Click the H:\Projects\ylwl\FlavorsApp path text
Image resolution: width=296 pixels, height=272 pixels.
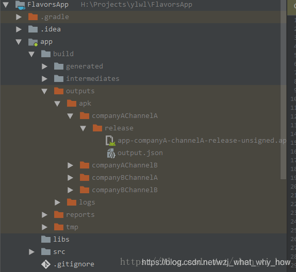pyautogui.click(x=137, y=5)
